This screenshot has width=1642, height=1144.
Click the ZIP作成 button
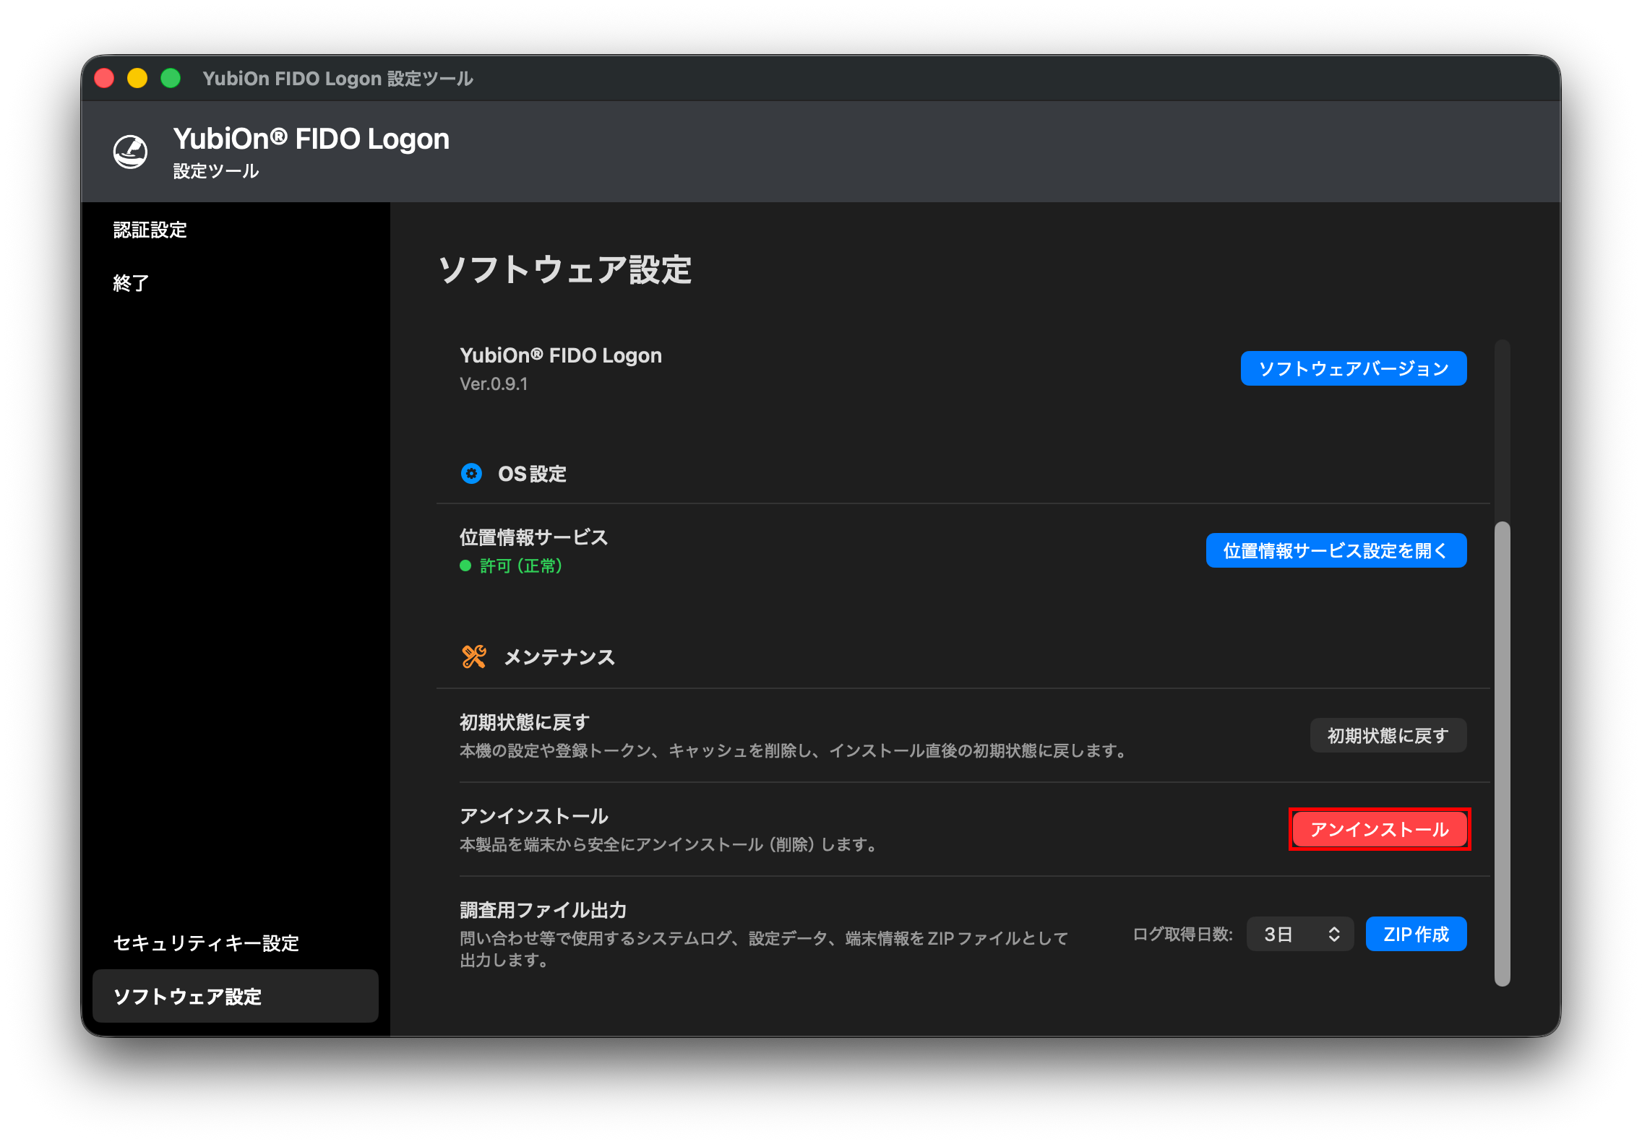[1417, 935]
